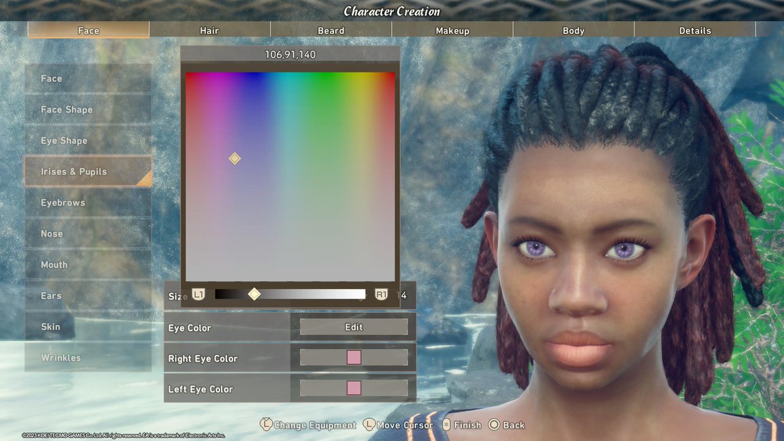Click the Move Cursor stick icon

369,425
